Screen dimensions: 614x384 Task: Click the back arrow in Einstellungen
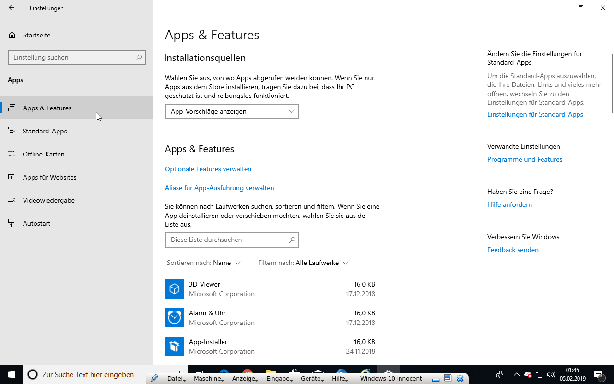12,8
